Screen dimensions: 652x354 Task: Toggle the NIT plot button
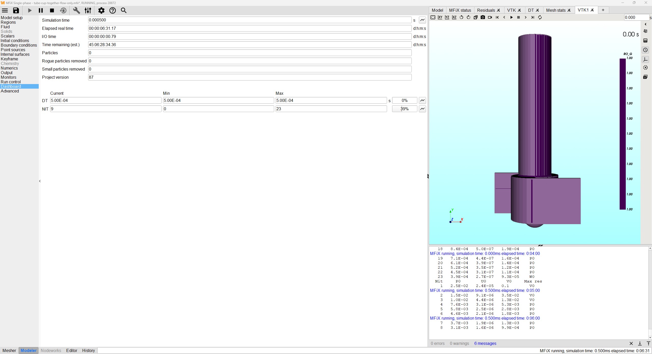pyautogui.click(x=422, y=109)
